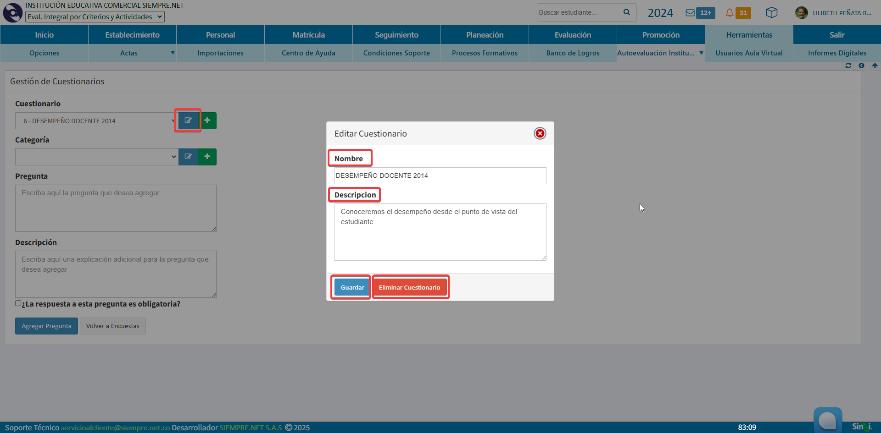Click the green add Cuestionario plus icon
Image resolution: width=881 pixels, height=433 pixels.
(207, 121)
